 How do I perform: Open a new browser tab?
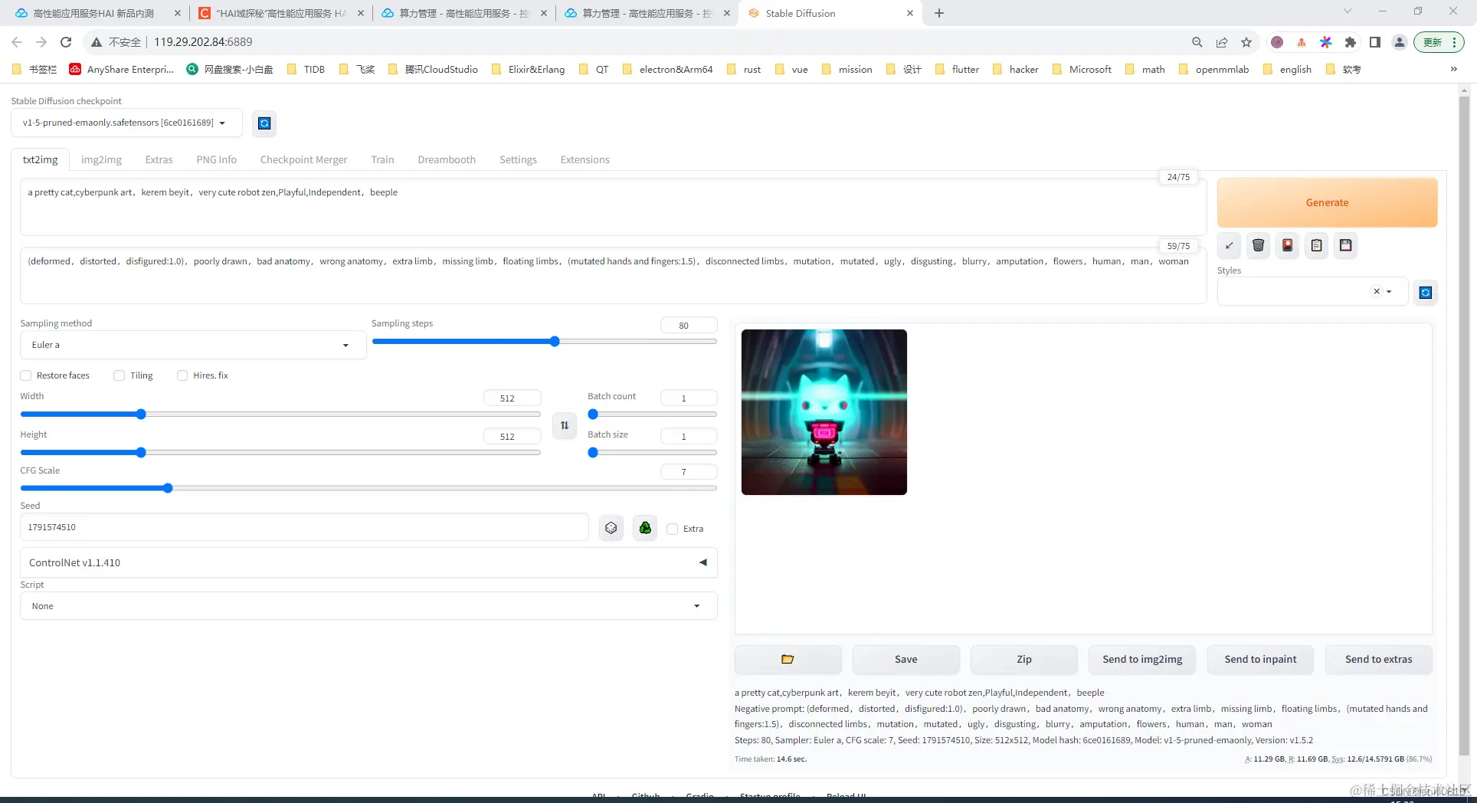pyautogui.click(x=939, y=13)
